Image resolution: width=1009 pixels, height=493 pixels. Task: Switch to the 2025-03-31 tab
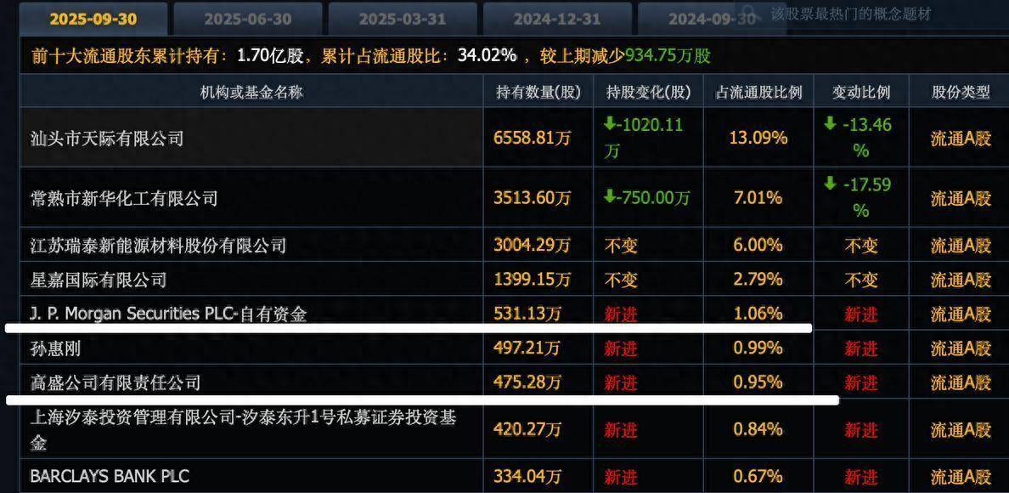[403, 19]
